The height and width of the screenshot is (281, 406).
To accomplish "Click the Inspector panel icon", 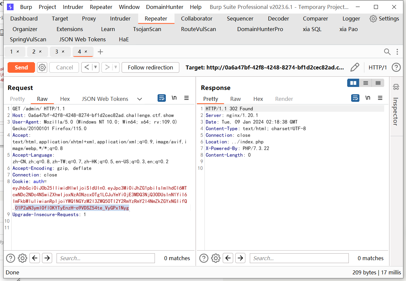I will (x=396, y=87).
